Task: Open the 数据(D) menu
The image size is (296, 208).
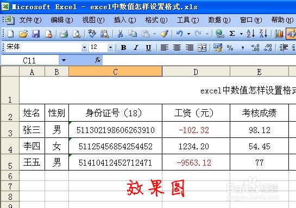Action: pyautogui.click(x=219, y=20)
